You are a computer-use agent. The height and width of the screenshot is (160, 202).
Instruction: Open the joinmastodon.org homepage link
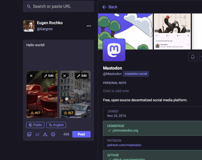(125, 130)
